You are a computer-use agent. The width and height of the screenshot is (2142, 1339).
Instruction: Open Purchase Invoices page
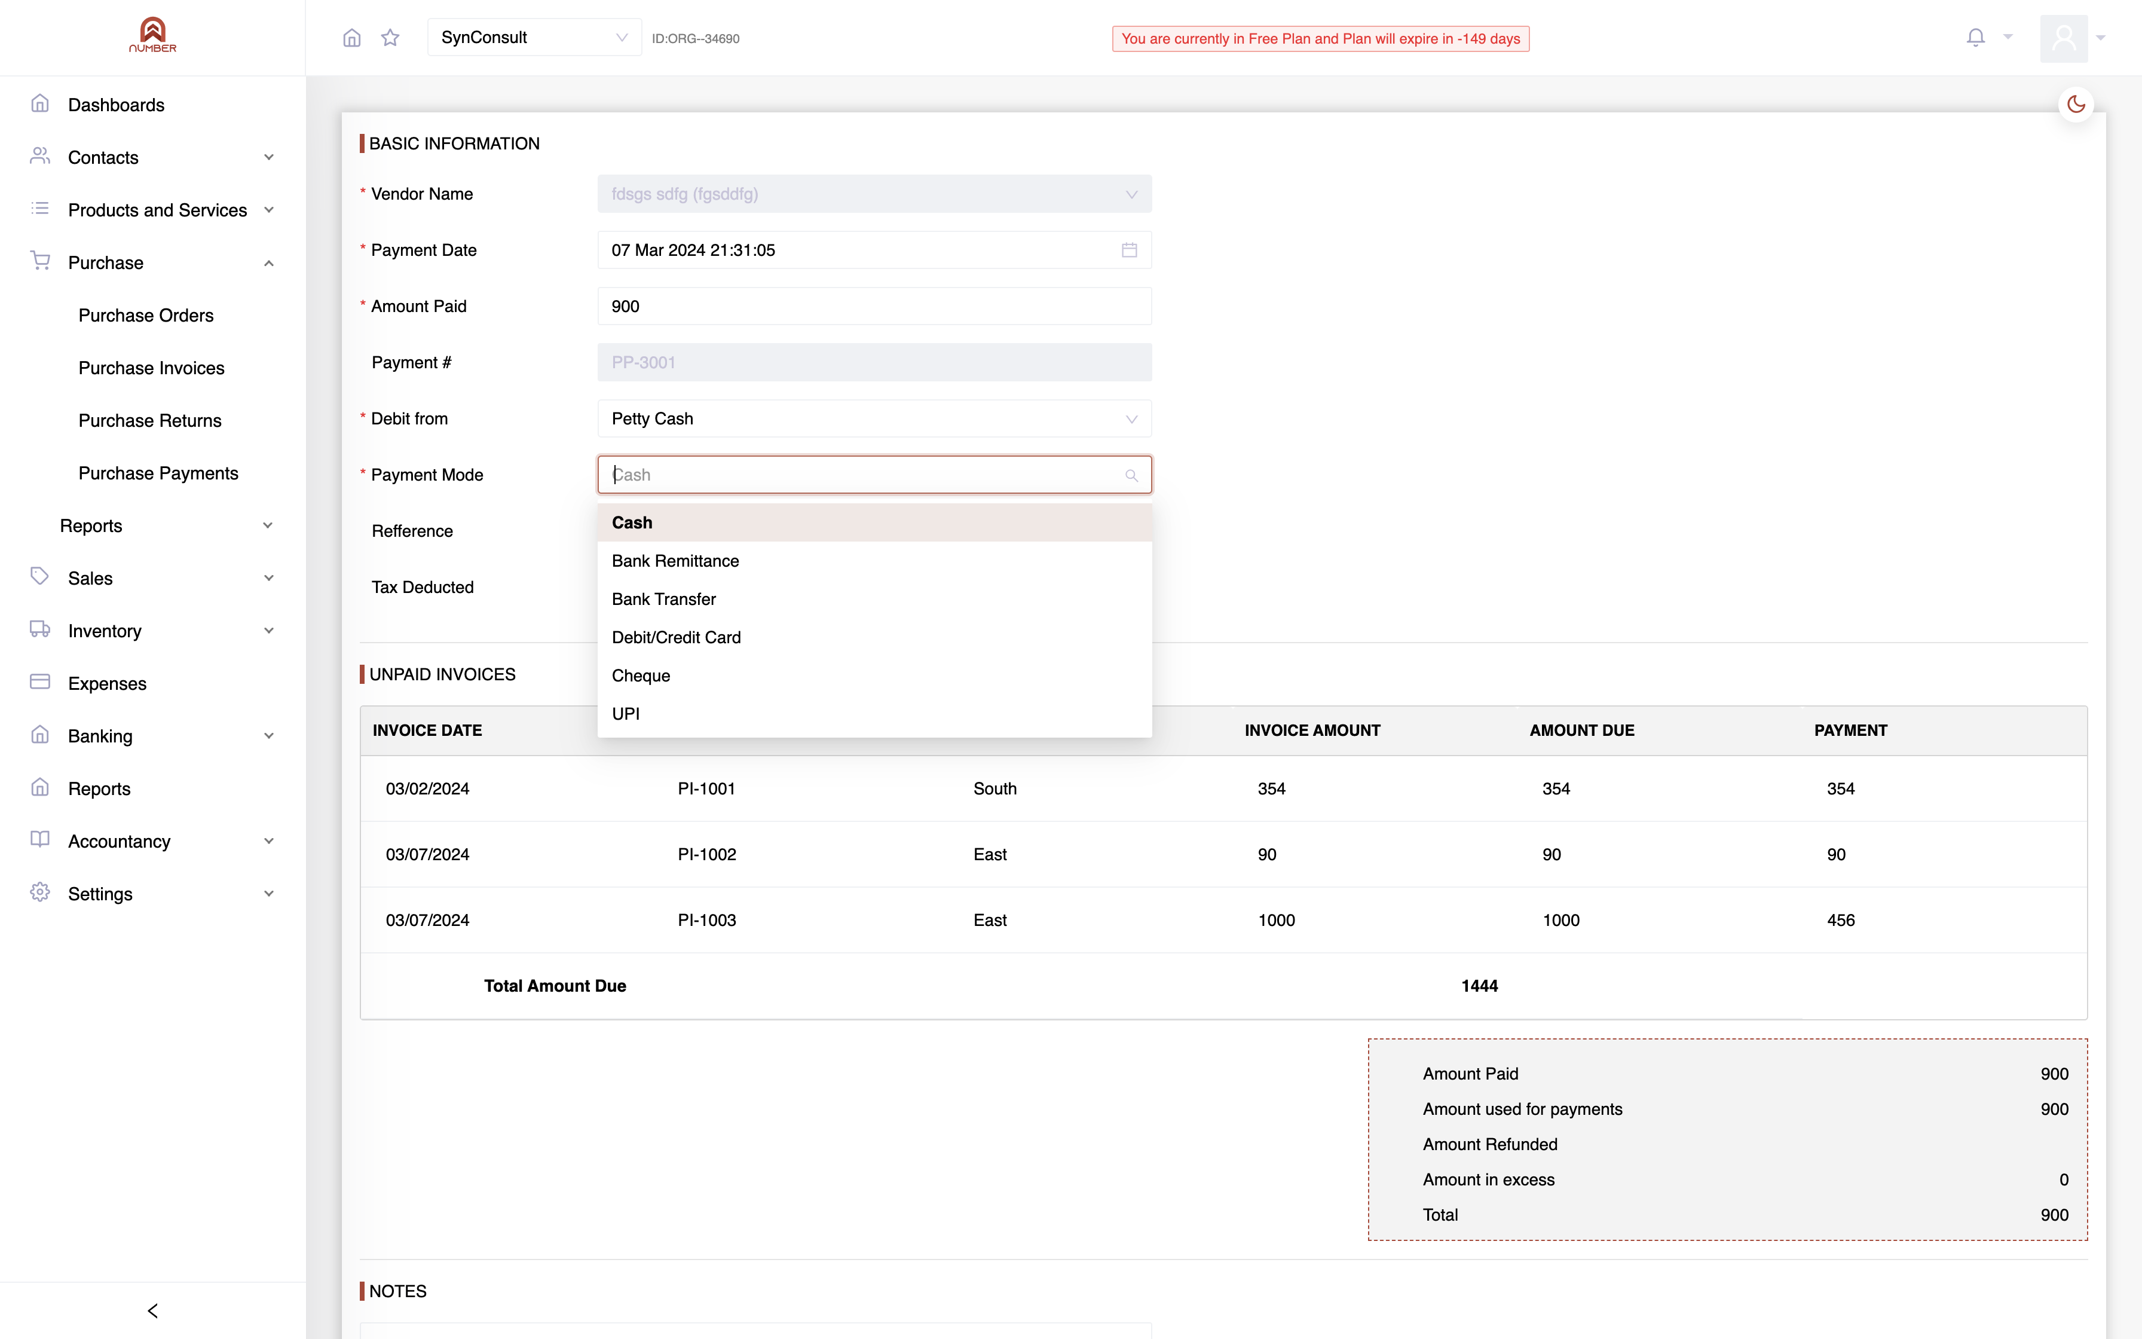(x=151, y=368)
